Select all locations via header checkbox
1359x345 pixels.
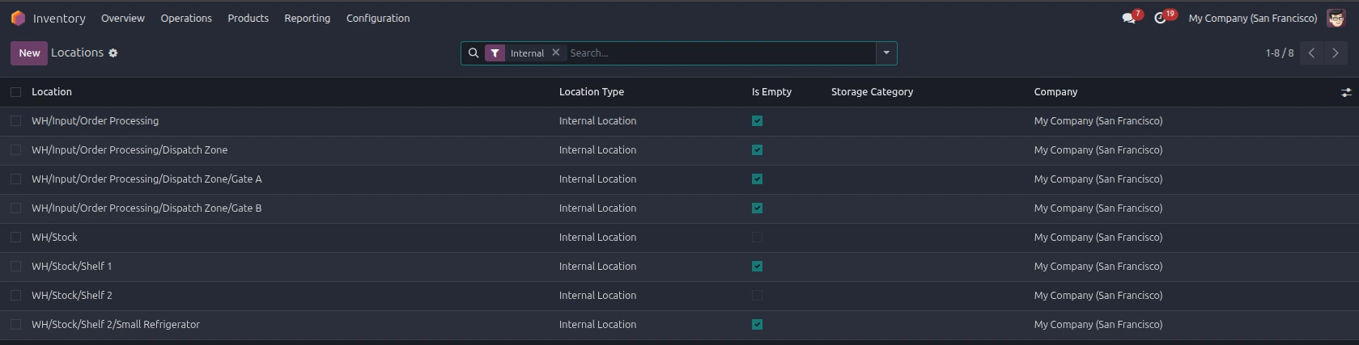pyautogui.click(x=15, y=92)
